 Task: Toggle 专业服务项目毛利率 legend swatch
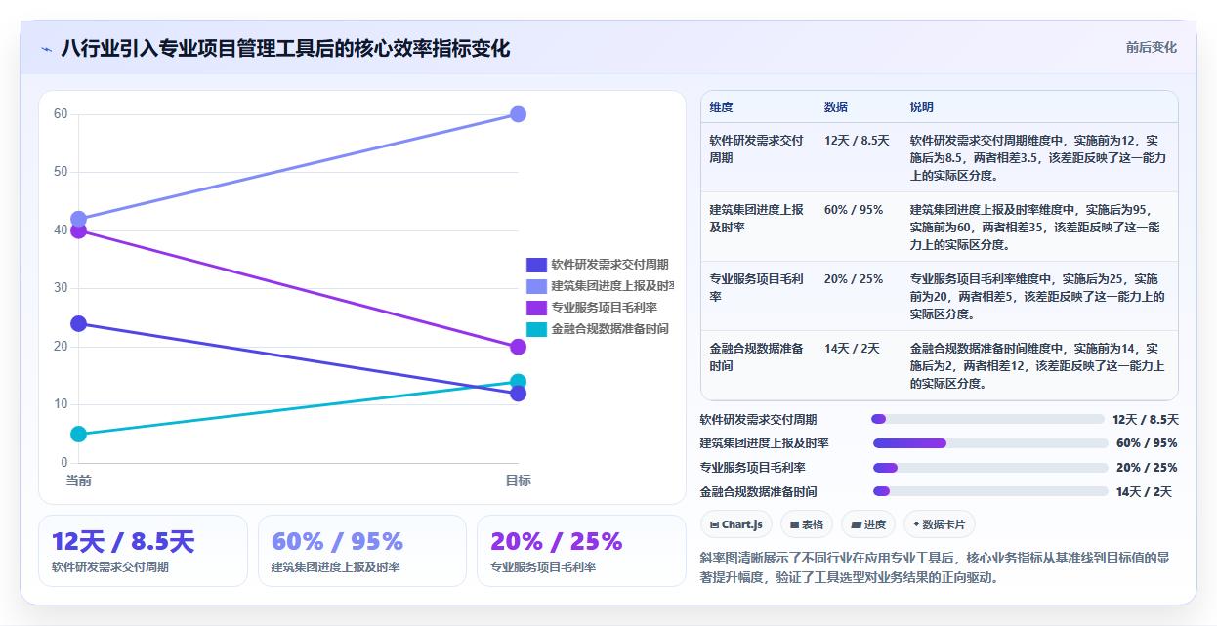click(x=536, y=308)
